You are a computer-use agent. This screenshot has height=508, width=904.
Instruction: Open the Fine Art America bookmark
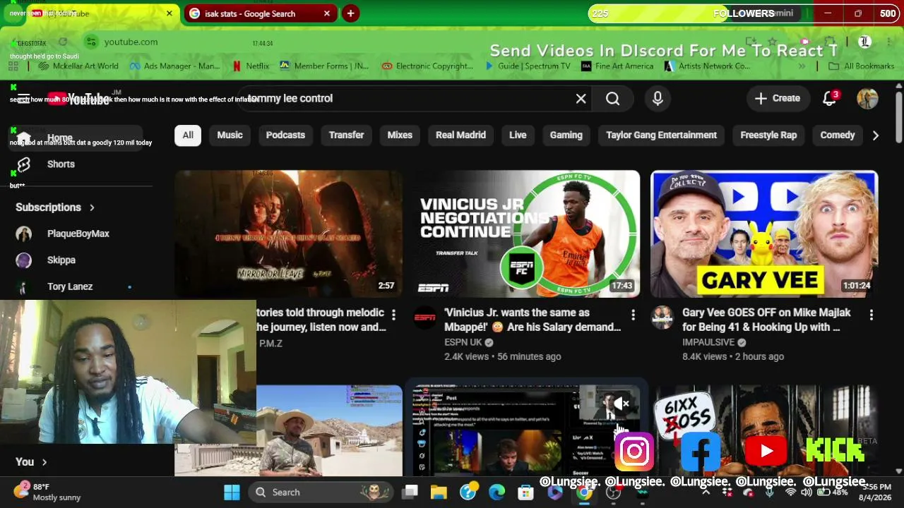[x=617, y=66]
